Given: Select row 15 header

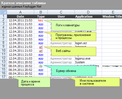Looking at the screenshot, I should pos(4,70).
